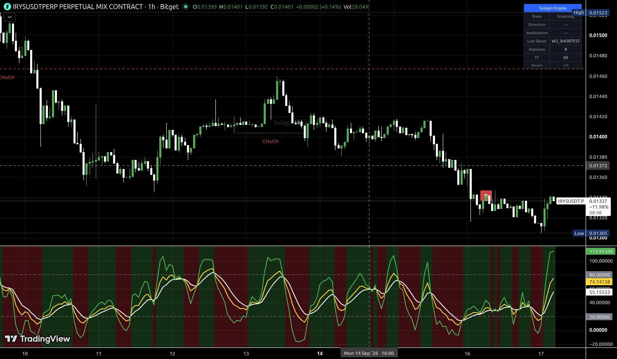
Task: Click date 17 on the time axis
Action: point(541,354)
